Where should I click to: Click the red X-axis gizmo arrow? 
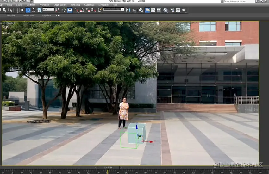click(152, 142)
